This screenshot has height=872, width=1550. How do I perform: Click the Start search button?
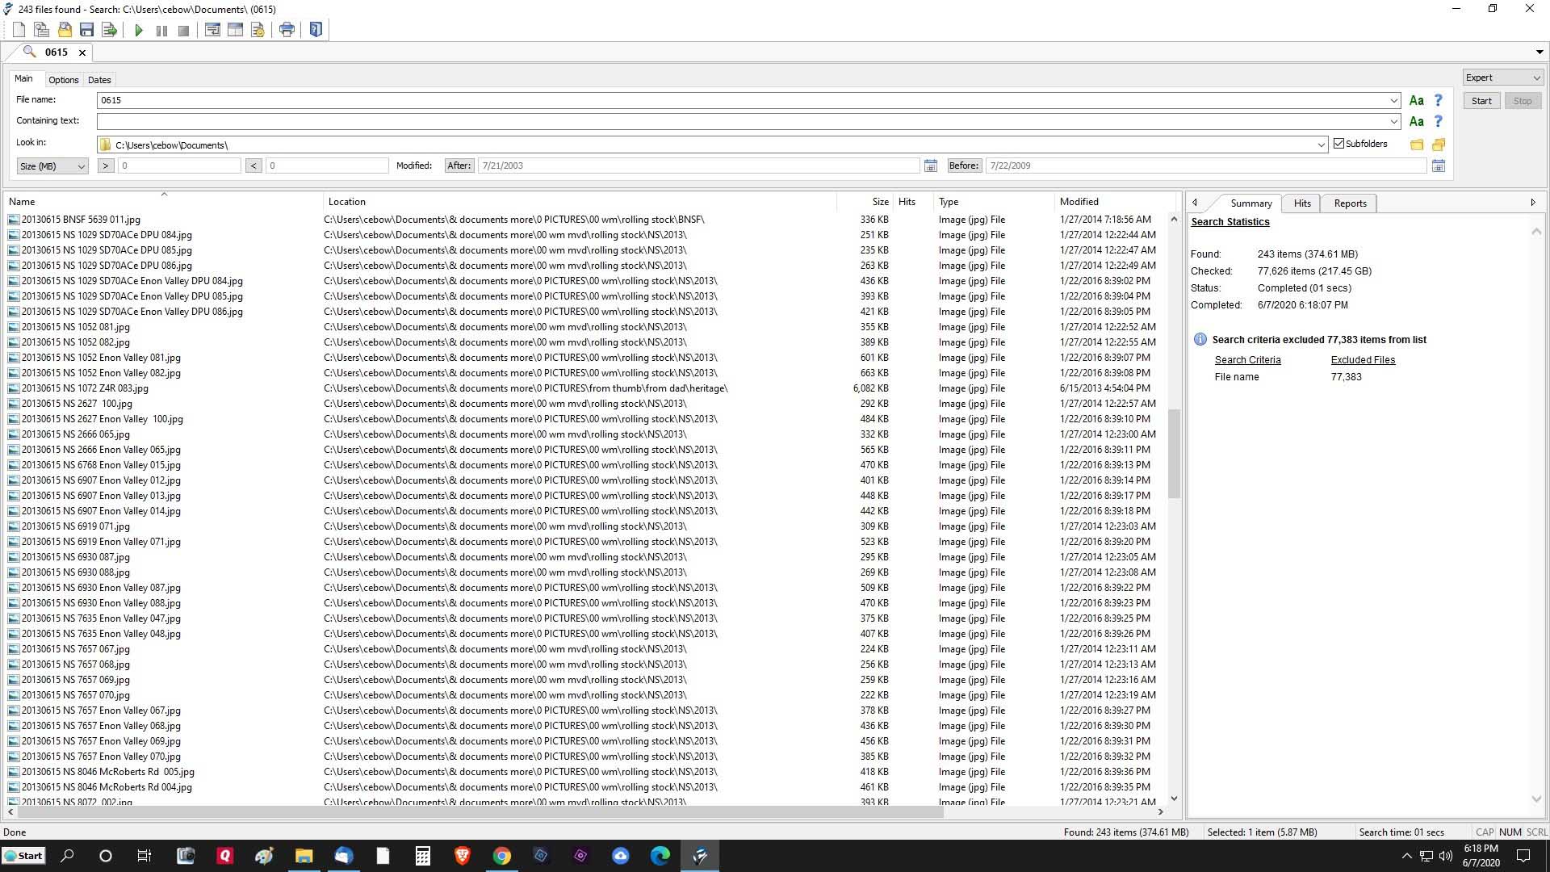pyautogui.click(x=1481, y=101)
